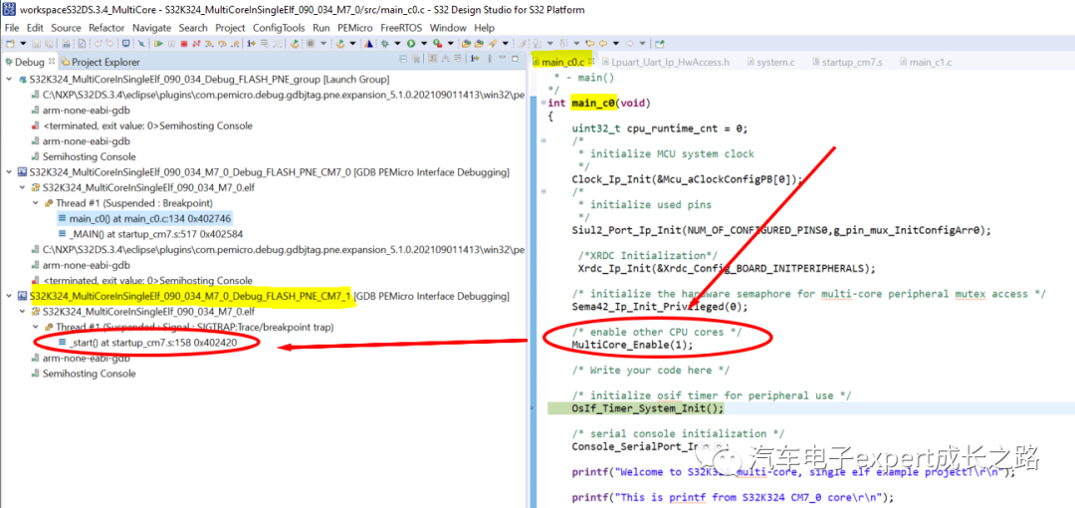Maximize the Debug view panel
The height and width of the screenshot is (508, 1075).
[515, 59]
